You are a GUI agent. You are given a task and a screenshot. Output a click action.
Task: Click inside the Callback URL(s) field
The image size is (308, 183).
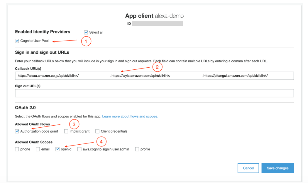154,76
